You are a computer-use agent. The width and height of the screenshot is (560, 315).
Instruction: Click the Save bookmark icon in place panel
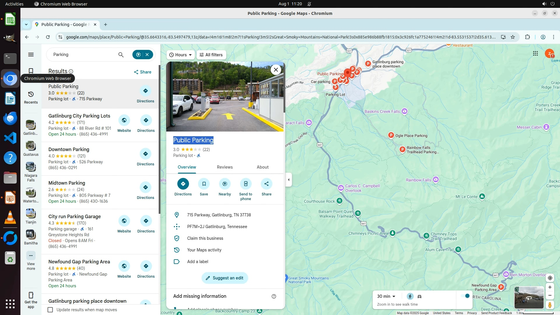(x=204, y=184)
